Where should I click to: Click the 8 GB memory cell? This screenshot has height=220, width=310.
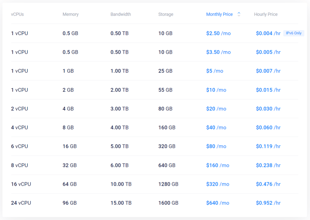[x=68, y=128]
